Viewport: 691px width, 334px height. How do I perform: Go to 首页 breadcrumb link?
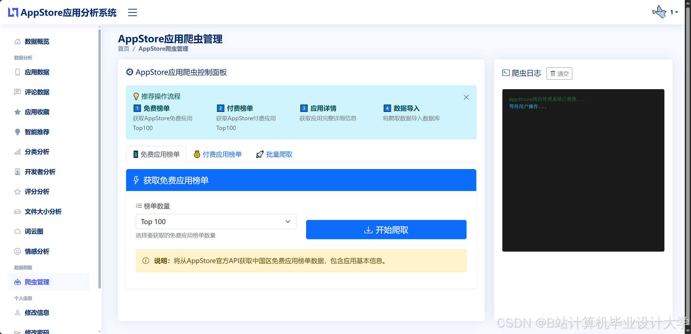tap(124, 49)
